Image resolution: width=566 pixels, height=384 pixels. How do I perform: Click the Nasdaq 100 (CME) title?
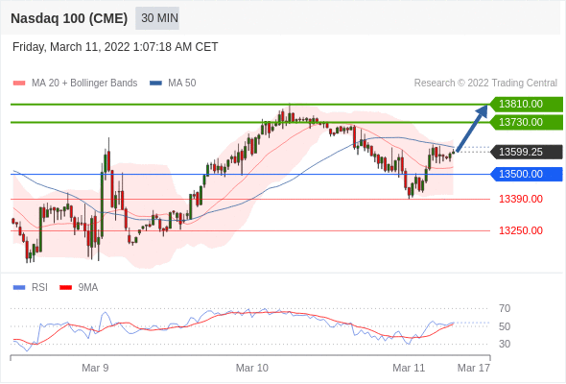pyautogui.click(x=69, y=18)
